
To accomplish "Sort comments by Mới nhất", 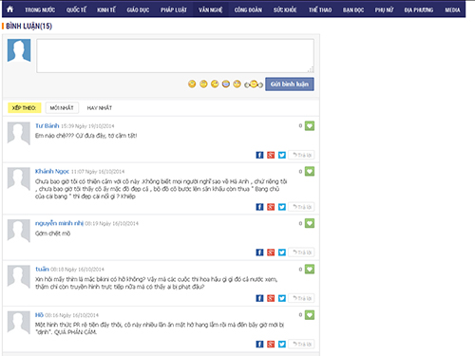I will tap(62, 108).
